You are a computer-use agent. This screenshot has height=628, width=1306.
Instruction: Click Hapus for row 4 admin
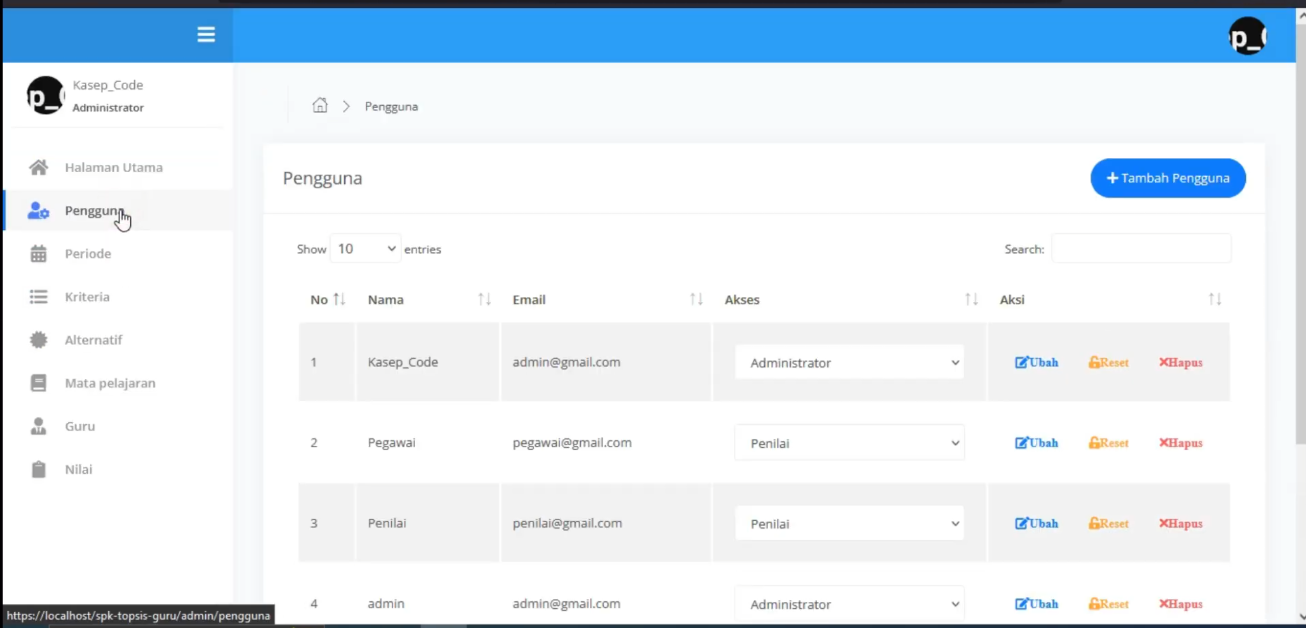(x=1180, y=604)
